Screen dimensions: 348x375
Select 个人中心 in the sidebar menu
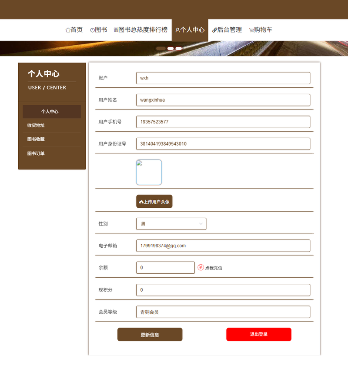coord(52,111)
